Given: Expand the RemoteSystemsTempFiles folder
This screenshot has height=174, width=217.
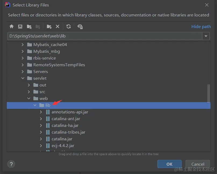Looking at the screenshot, I should pyautogui.click(x=23, y=65).
